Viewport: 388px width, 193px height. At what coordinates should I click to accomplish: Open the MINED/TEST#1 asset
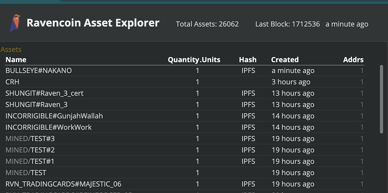pos(30,161)
